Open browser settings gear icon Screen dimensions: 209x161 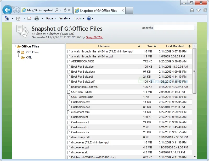coord(205,10)
